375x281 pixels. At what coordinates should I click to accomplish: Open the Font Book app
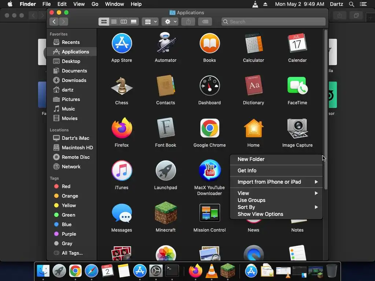(x=166, y=128)
